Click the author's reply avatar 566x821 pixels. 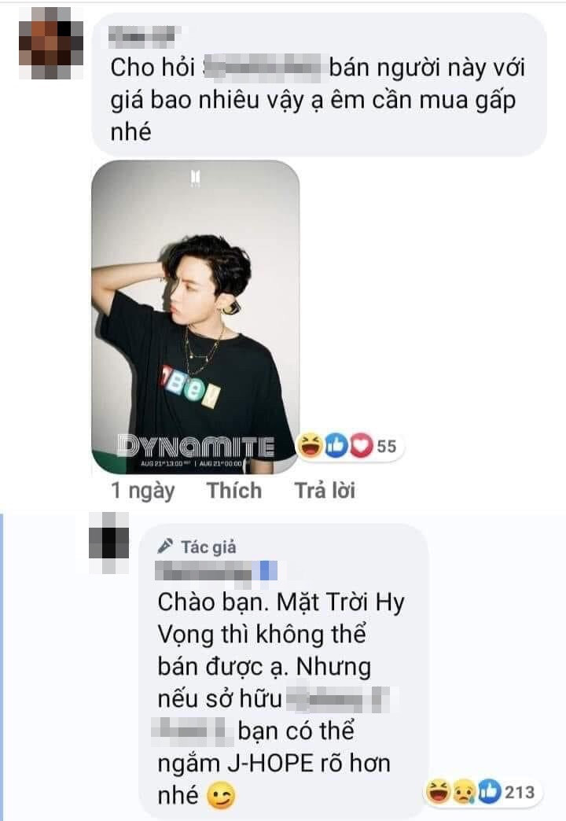(109, 543)
